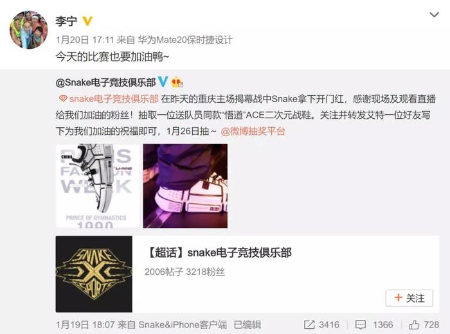Click 华为Mate20保时捷设计 source device link
450x334 pixels.
[185, 40]
